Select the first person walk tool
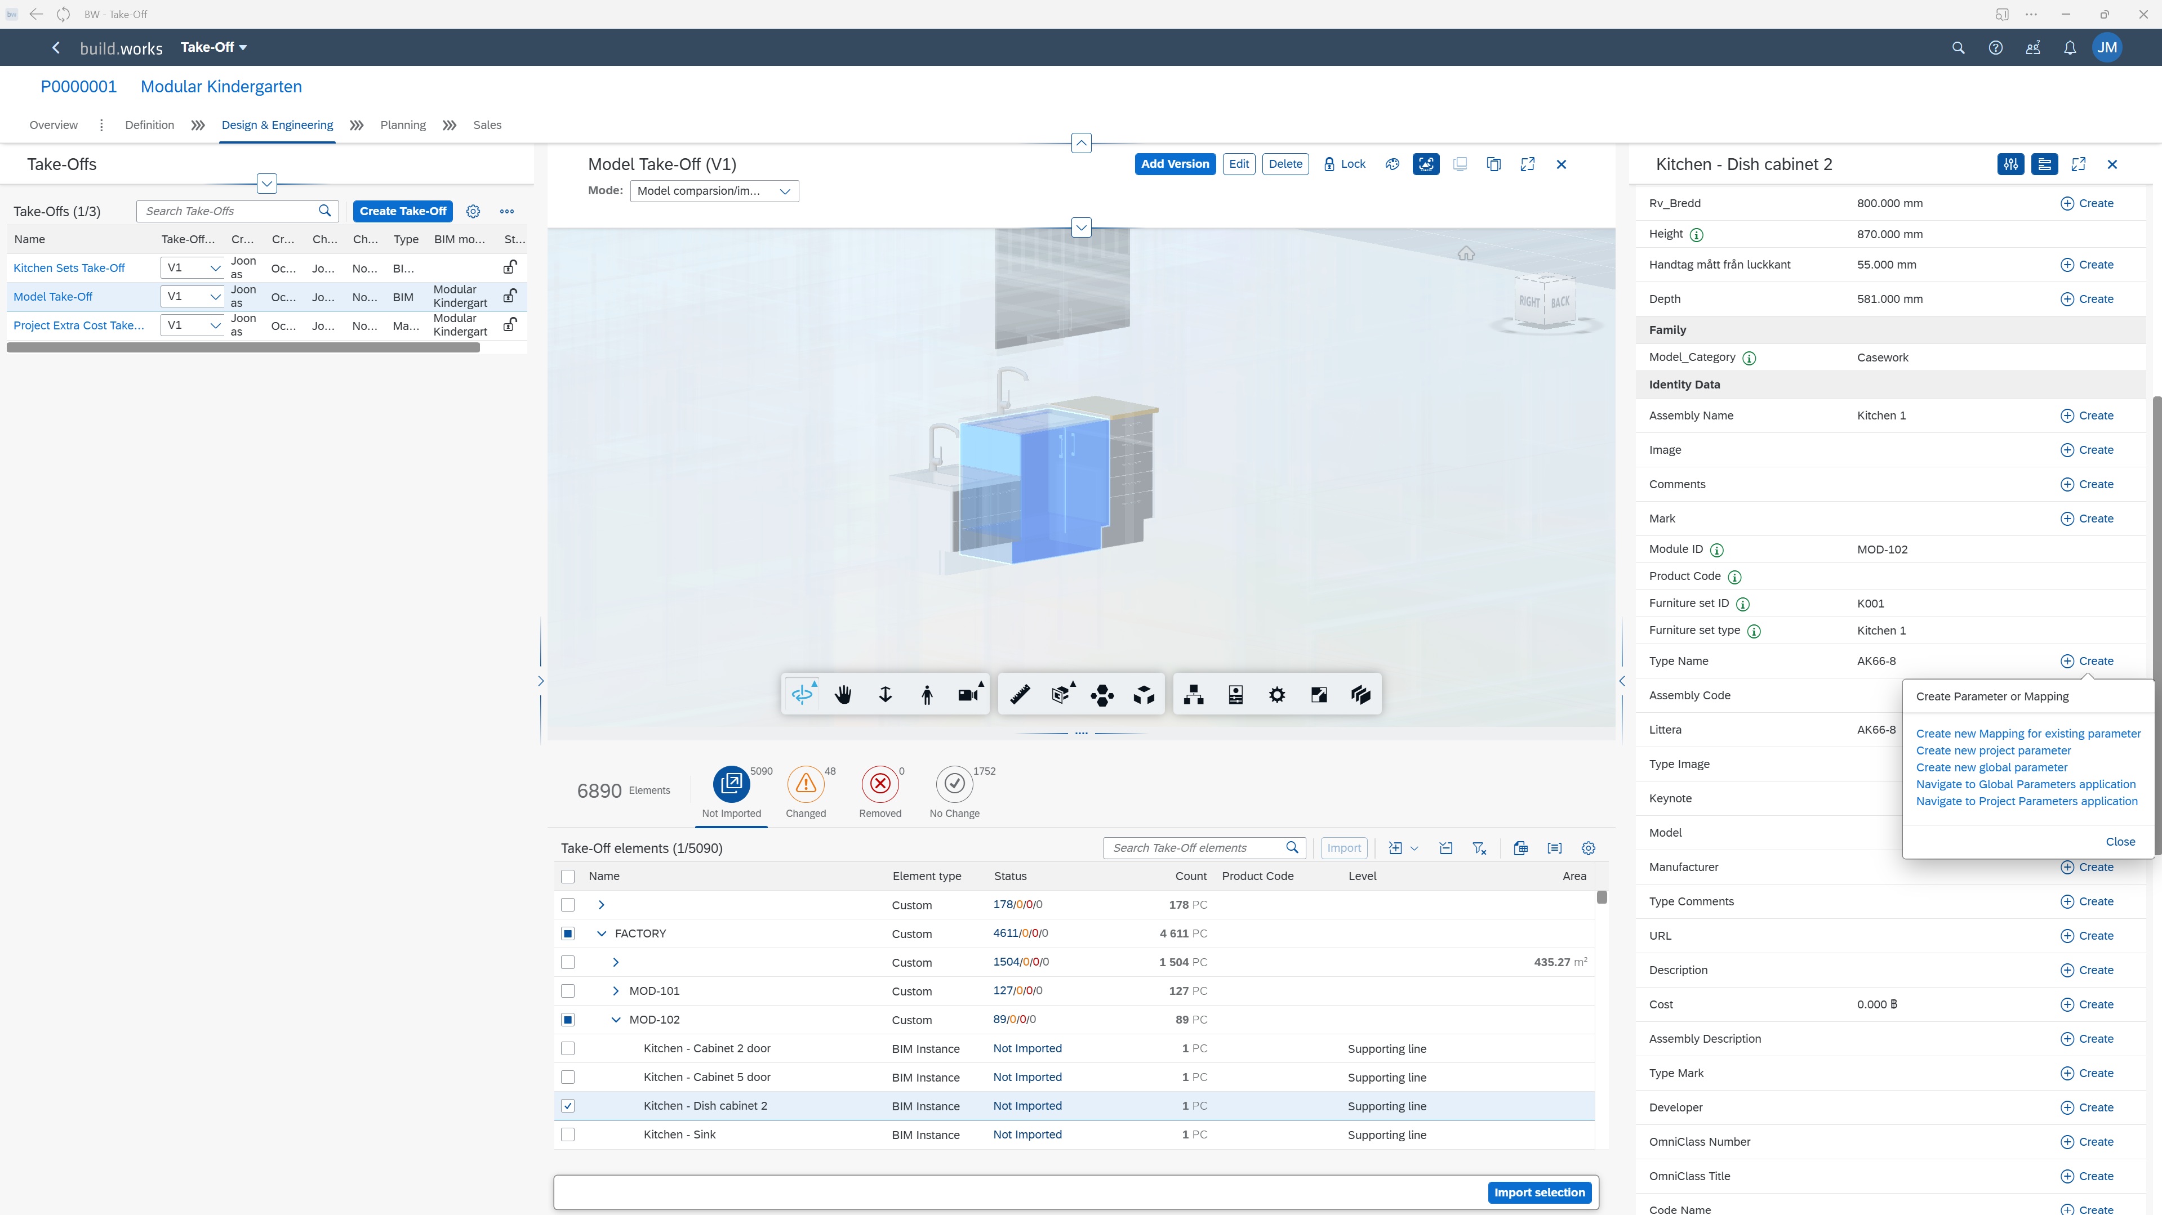 (927, 695)
